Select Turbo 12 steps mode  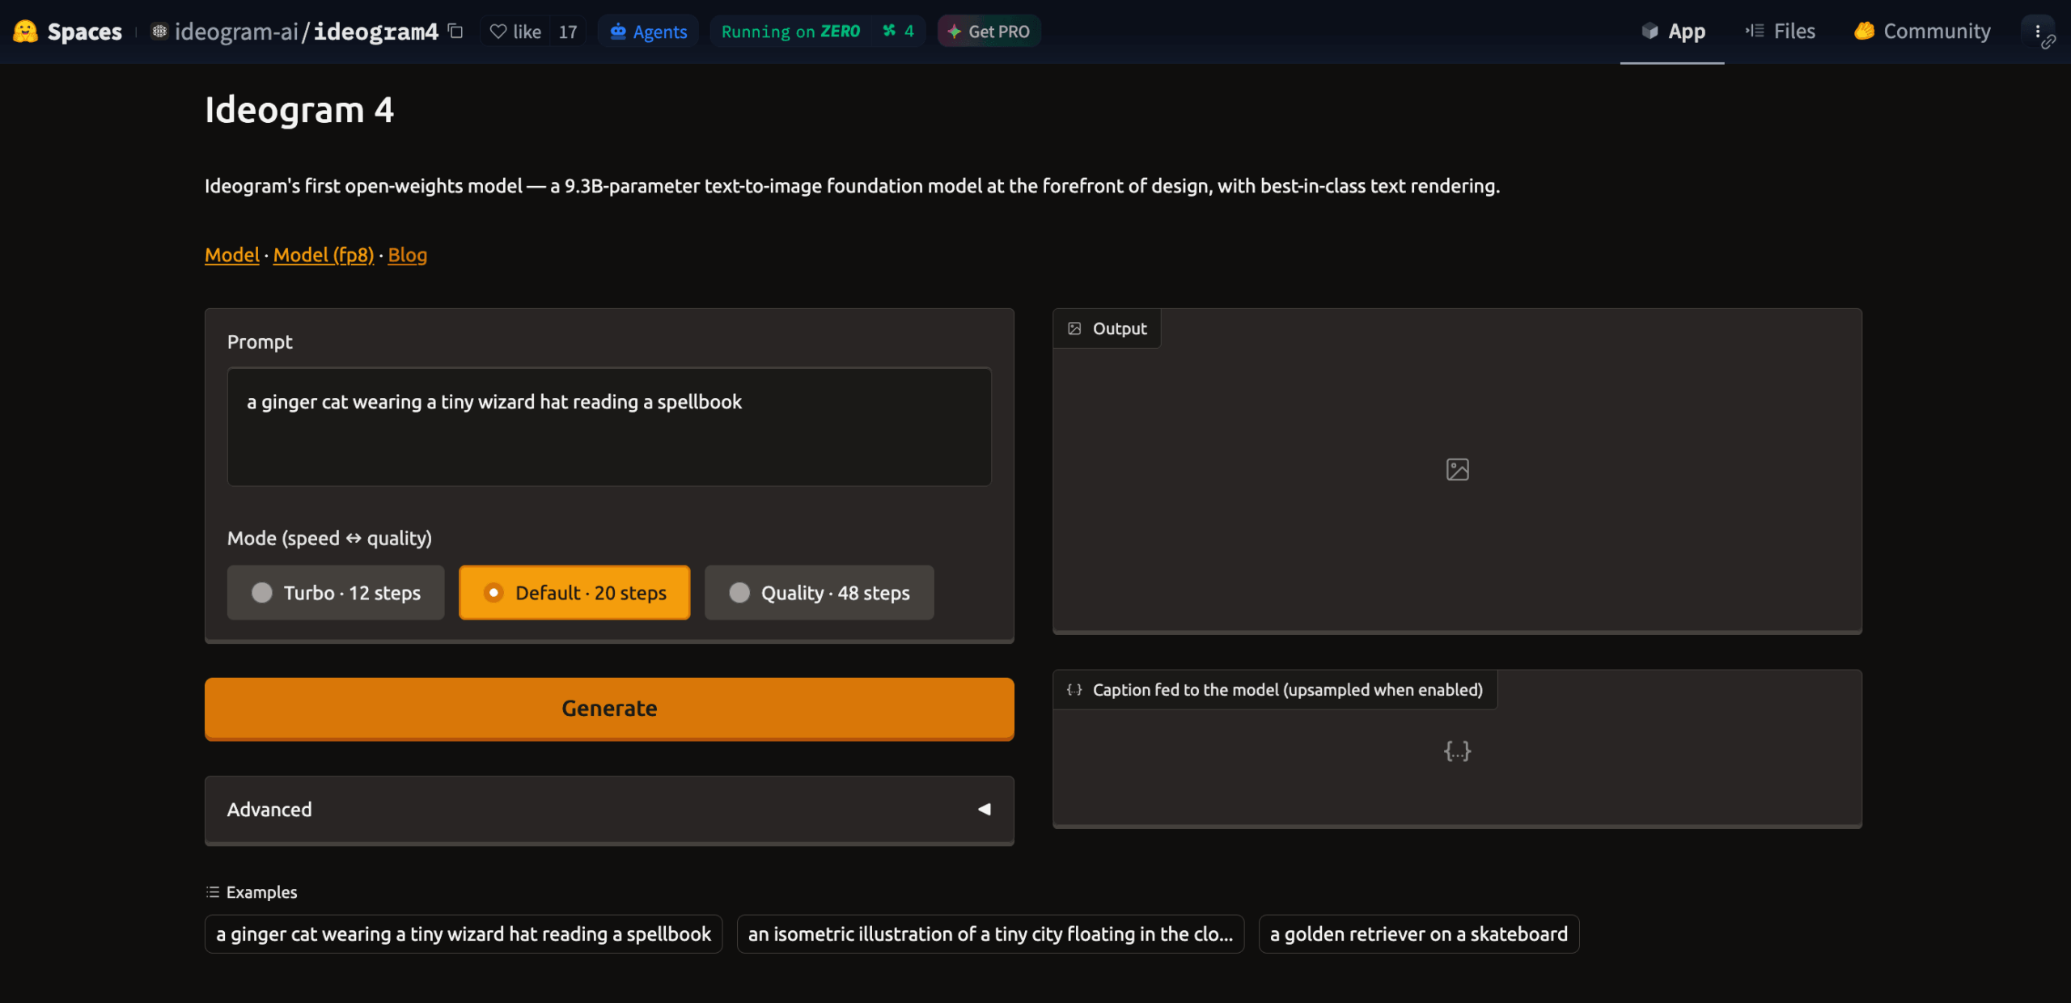point(336,593)
